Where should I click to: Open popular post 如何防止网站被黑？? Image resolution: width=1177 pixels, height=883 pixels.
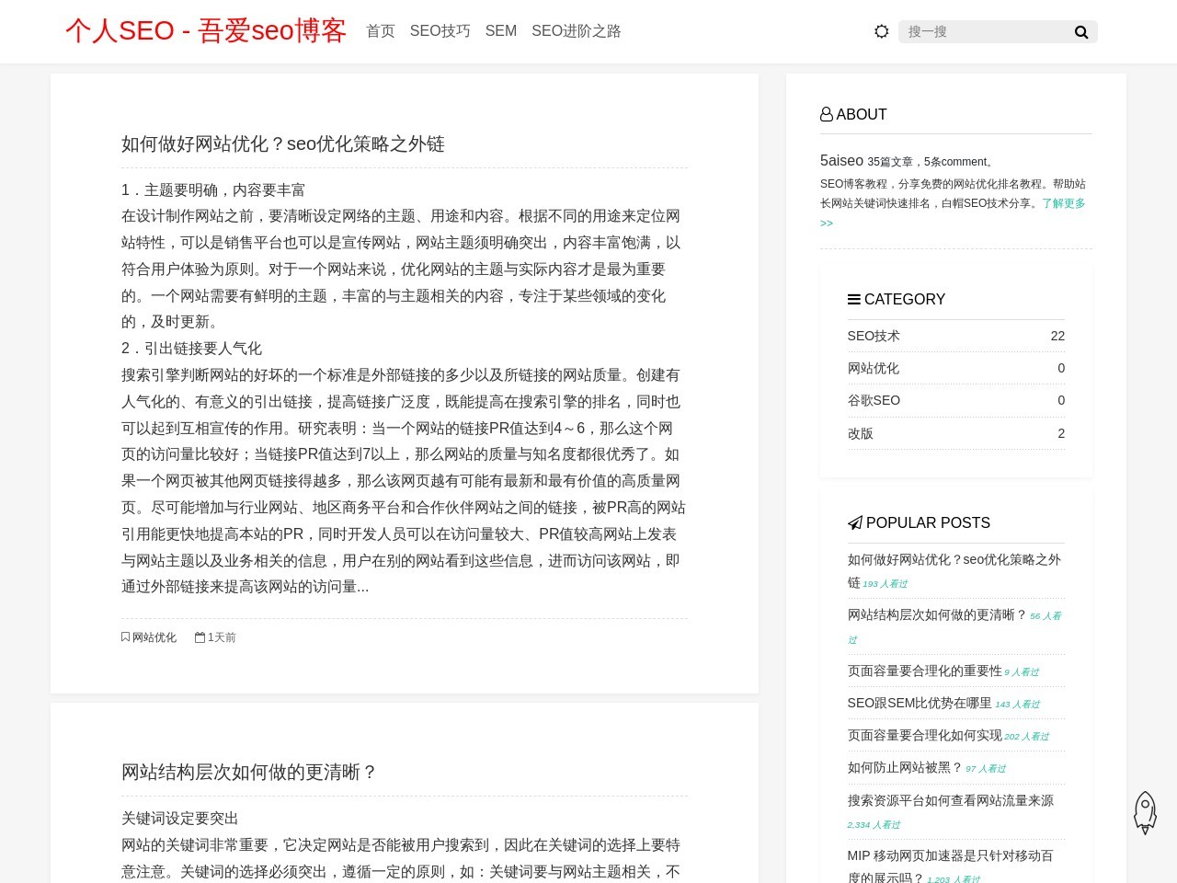point(905,767)
